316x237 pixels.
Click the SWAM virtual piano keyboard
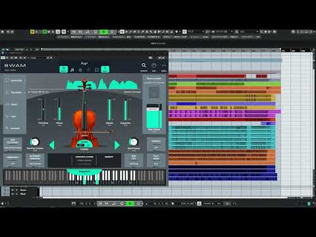tap(84, 177)
